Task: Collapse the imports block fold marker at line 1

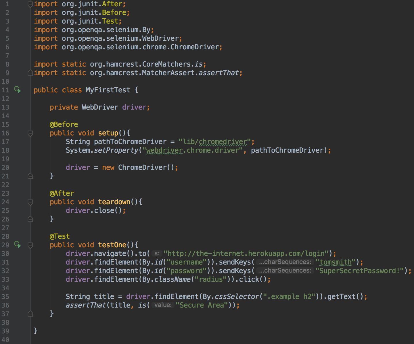Action: 30,4
